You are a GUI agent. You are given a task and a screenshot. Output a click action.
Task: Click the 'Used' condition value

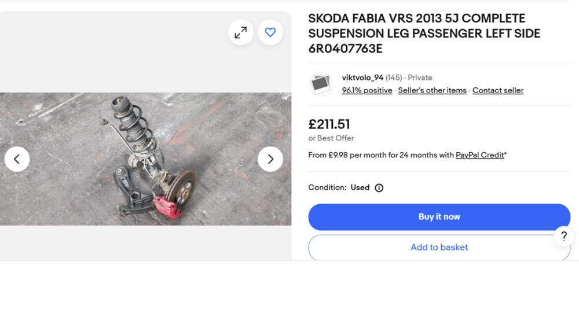[x=360, y=188]
